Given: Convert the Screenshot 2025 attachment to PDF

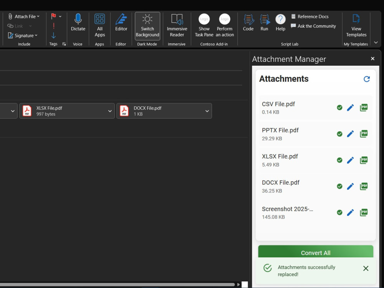Looking at the screenshot, I should pos(364,212).
